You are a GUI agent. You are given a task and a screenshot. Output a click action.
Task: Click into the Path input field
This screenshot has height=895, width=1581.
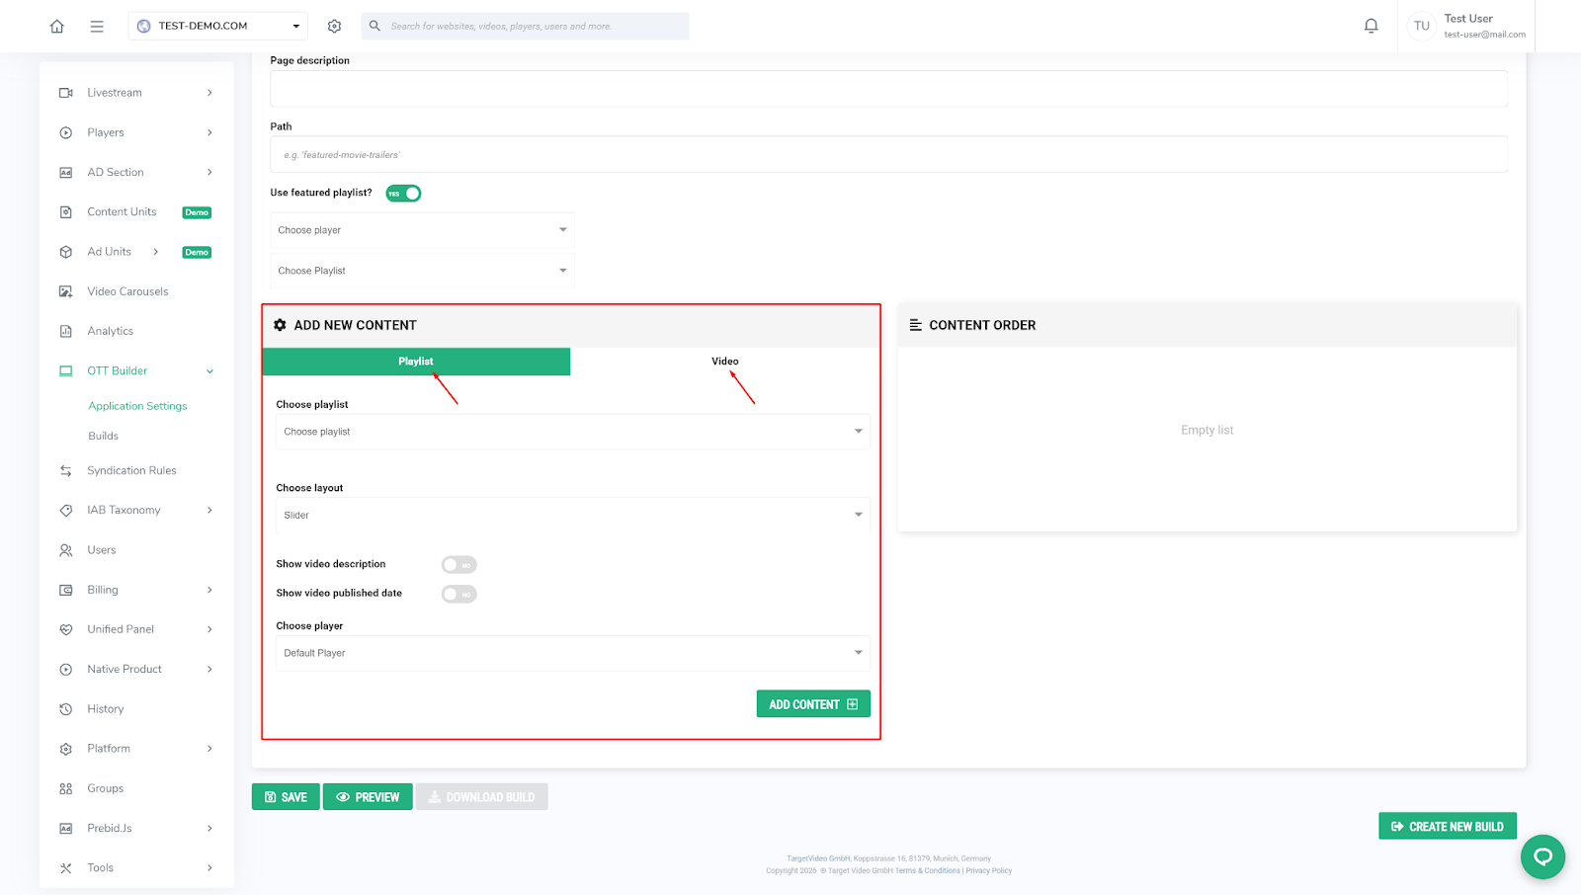tap(887, 155)
